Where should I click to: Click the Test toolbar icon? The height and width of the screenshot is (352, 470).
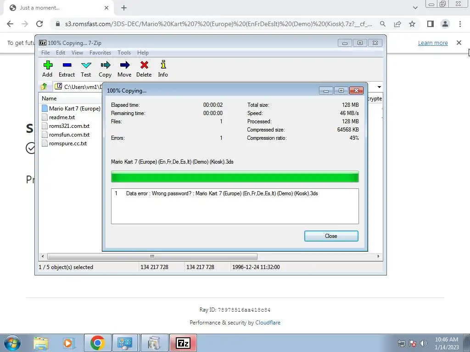86,69
